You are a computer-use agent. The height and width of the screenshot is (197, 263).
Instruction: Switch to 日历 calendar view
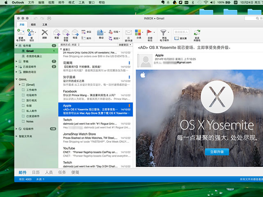pyautogui.click(x=36, y=172)
